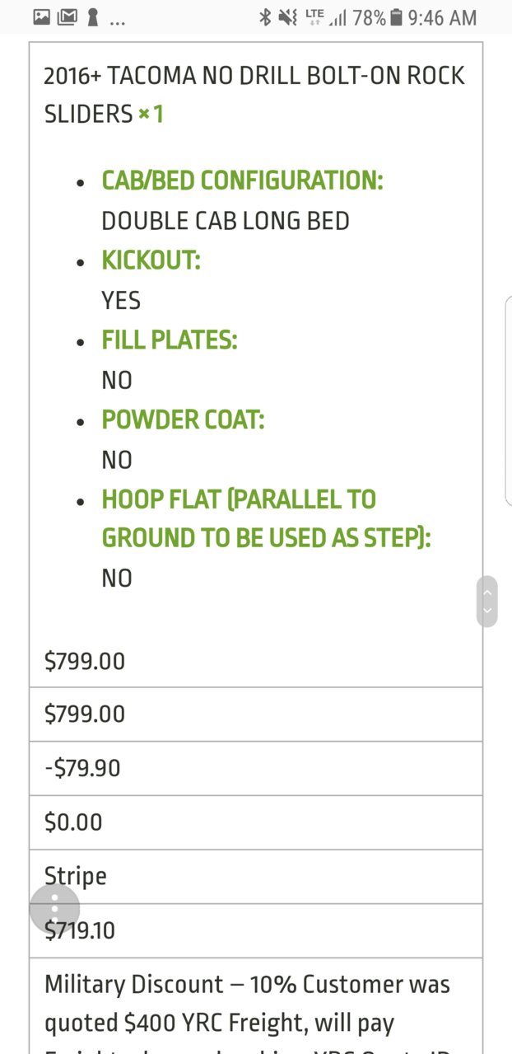Open the floating three-dot menu button
The width and height of the screenshot is (512, 1054).
click(x=54, y=909)
